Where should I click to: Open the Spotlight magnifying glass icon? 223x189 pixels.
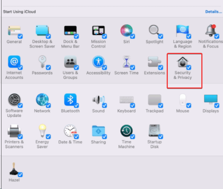(154, 30)
